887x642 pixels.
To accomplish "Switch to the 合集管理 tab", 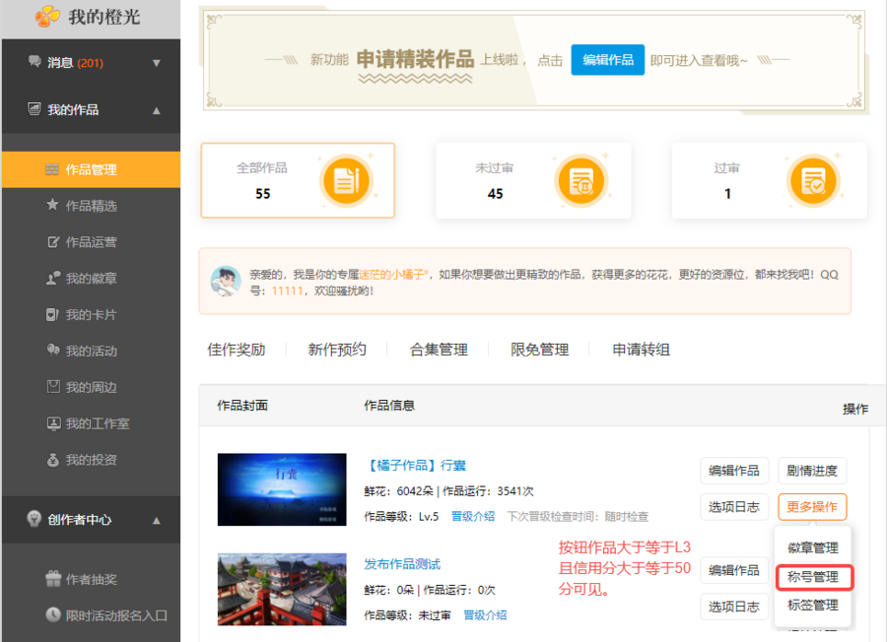I will tap(439, 350).
